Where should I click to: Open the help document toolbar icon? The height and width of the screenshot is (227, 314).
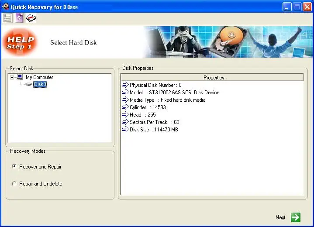tap(19, 18)
